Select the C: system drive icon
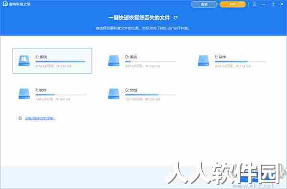This screenshot has height=189, width=287. coord(24,61)
